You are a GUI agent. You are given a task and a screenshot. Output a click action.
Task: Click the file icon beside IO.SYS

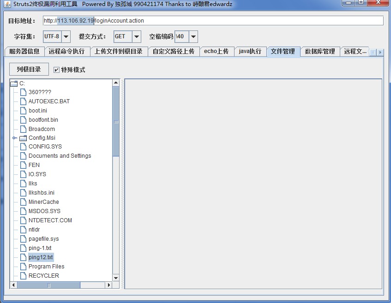23,174
